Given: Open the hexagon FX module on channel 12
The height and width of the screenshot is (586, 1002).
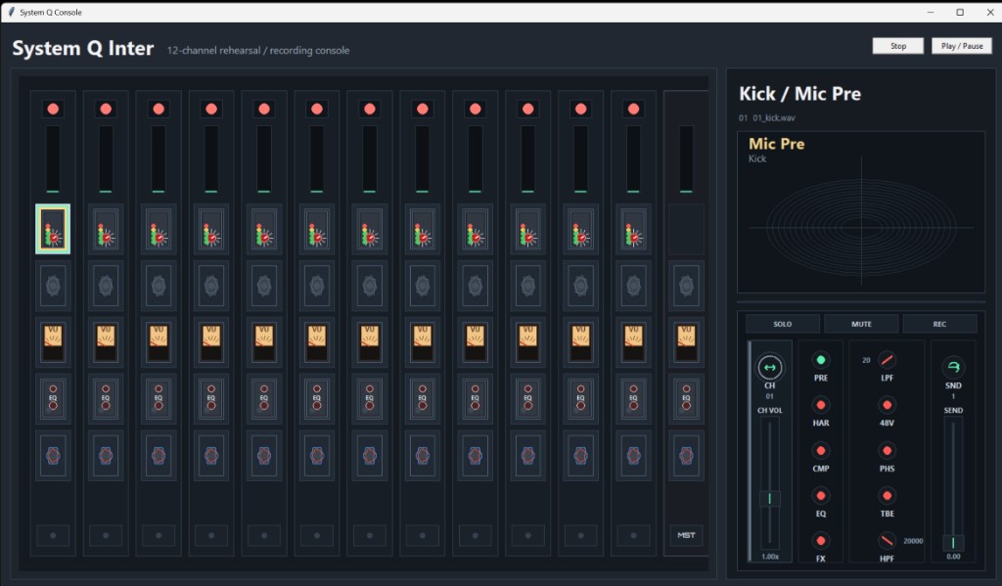Looking at the screenshot, I should 633,456.
